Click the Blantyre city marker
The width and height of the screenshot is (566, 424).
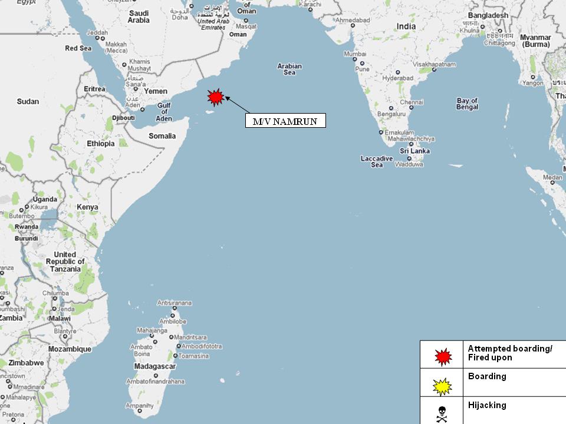65,336
